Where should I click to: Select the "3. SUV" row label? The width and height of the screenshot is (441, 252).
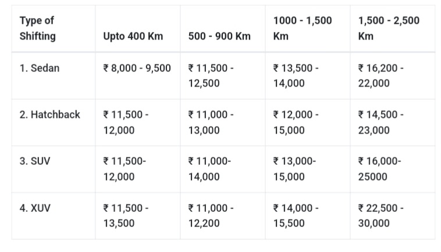point(35,161)
